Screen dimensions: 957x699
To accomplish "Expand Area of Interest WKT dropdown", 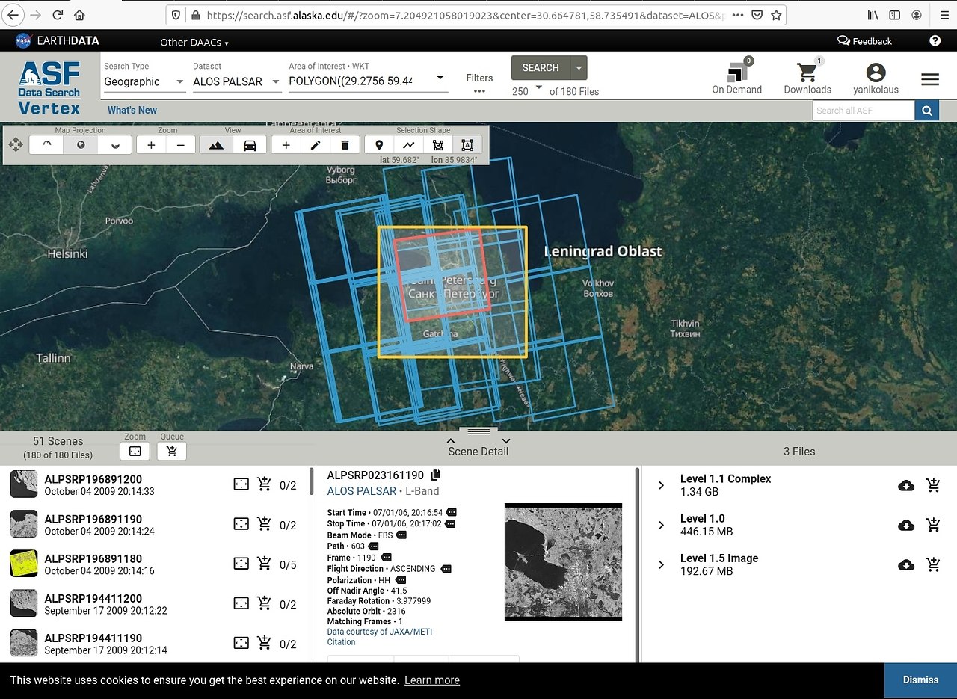I will pyautogui.click(x=440, y=78).
